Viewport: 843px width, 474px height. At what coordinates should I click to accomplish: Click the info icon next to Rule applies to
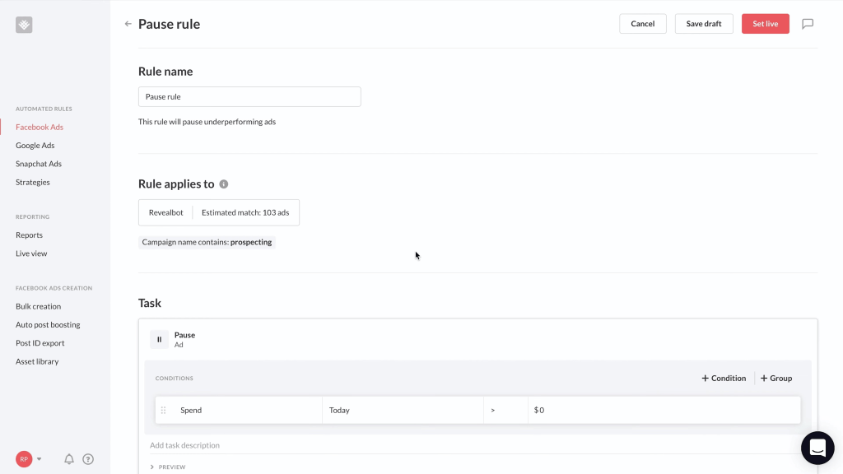coord(224,184)
